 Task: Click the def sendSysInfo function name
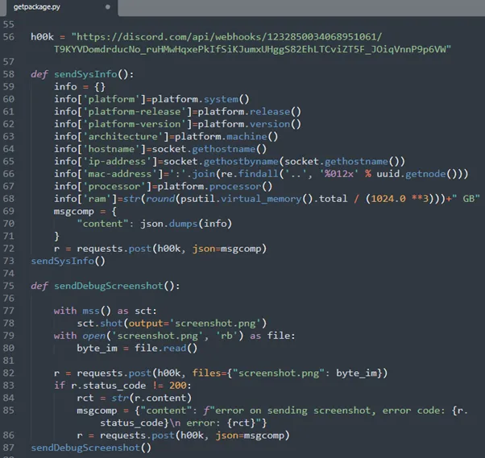85,75
